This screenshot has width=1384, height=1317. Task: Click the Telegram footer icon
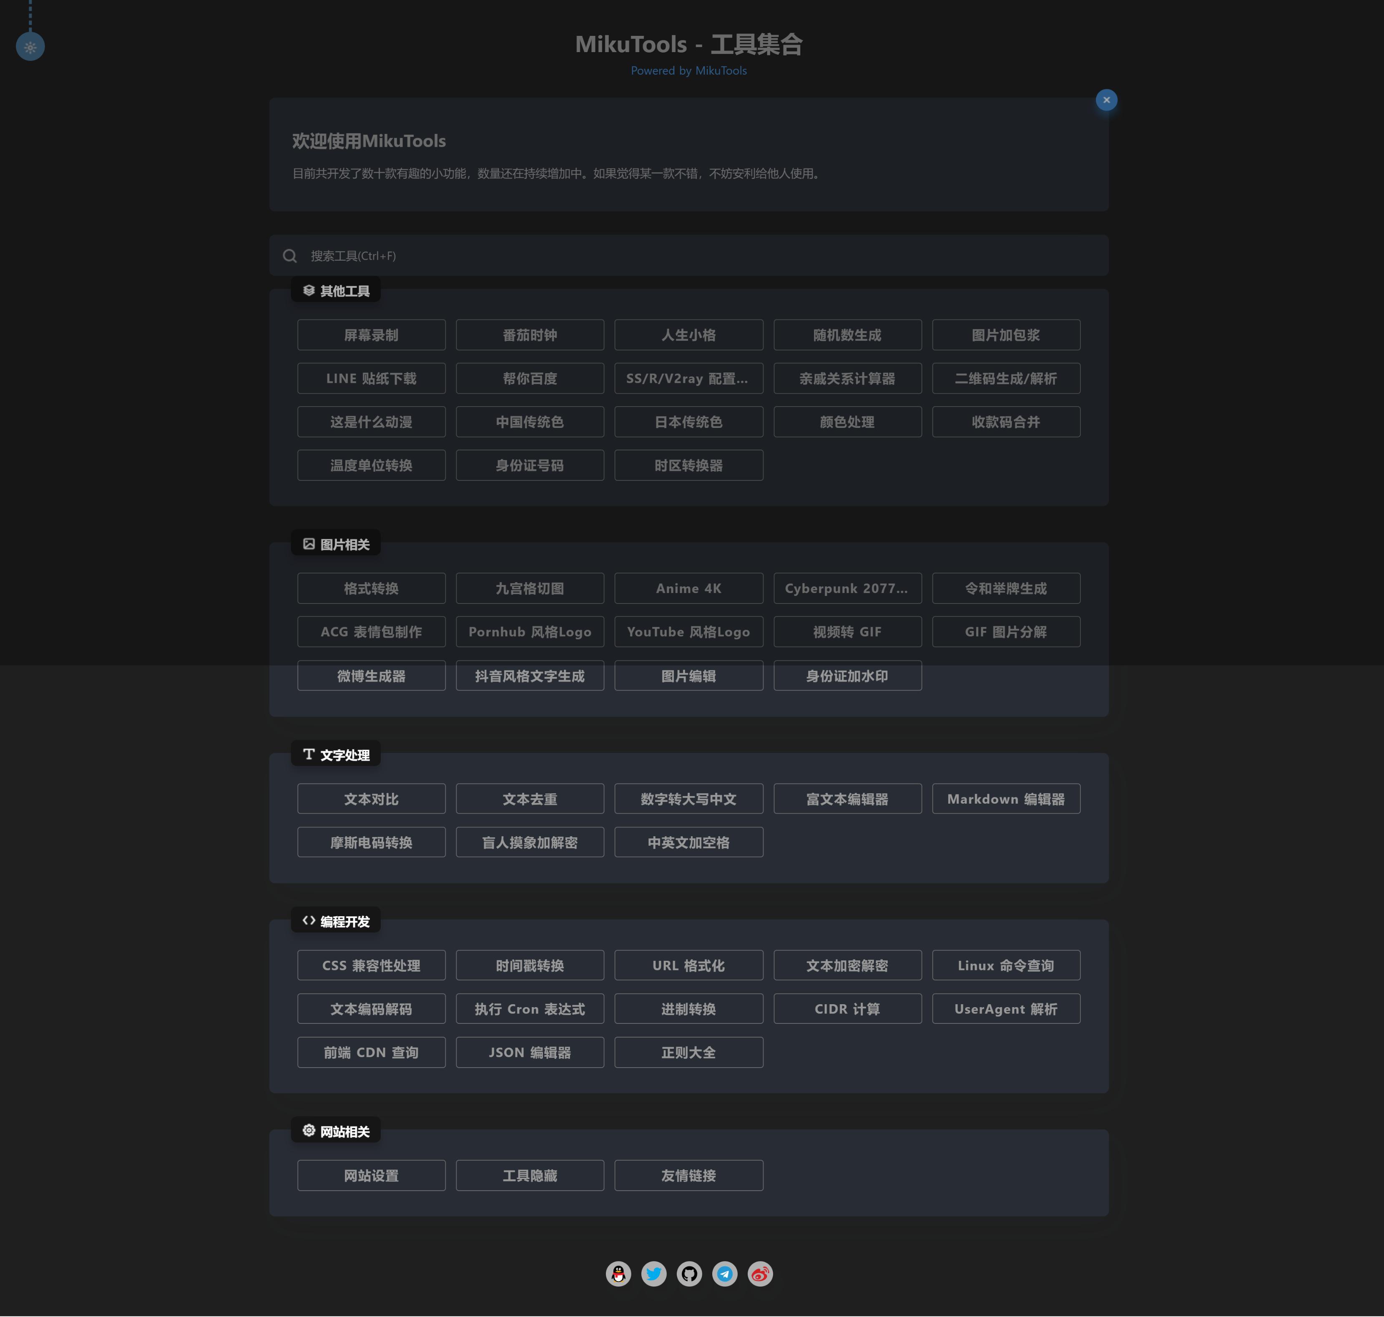[724, 1274]
